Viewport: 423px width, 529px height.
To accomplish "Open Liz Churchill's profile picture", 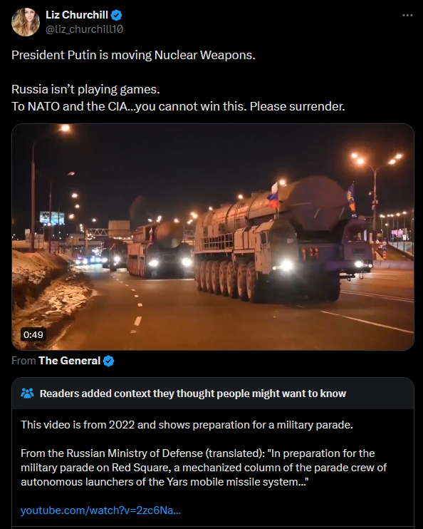I will pos(25,22).
